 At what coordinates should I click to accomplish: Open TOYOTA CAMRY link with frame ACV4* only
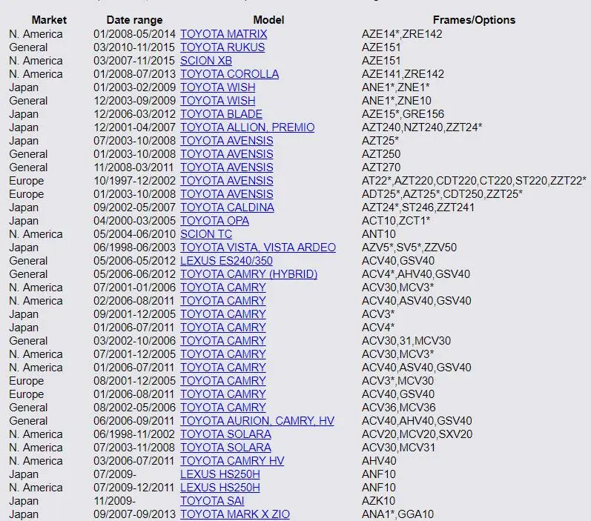pyautogui.click(x=223, y=328)
